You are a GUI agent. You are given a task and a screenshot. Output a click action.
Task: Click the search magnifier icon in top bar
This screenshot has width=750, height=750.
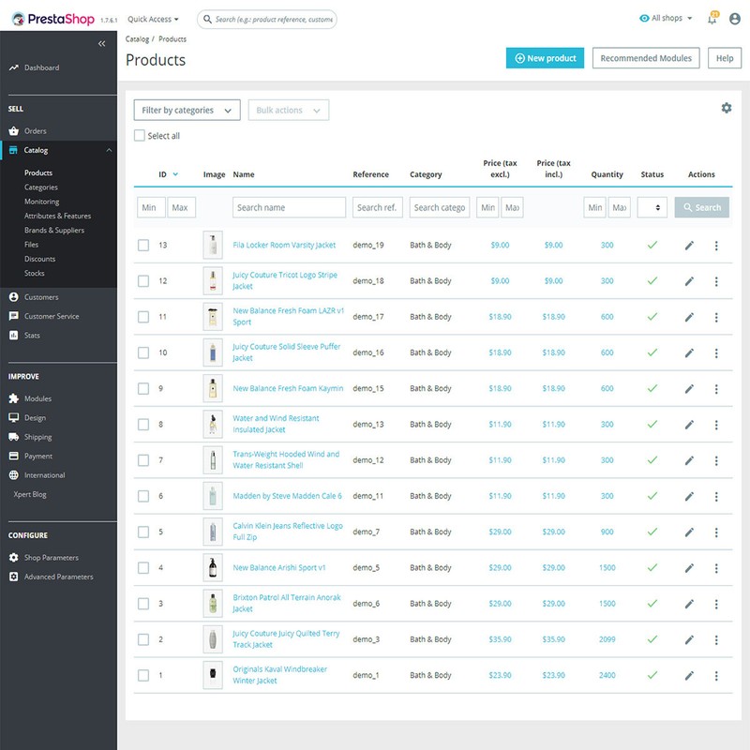point(207,19)
